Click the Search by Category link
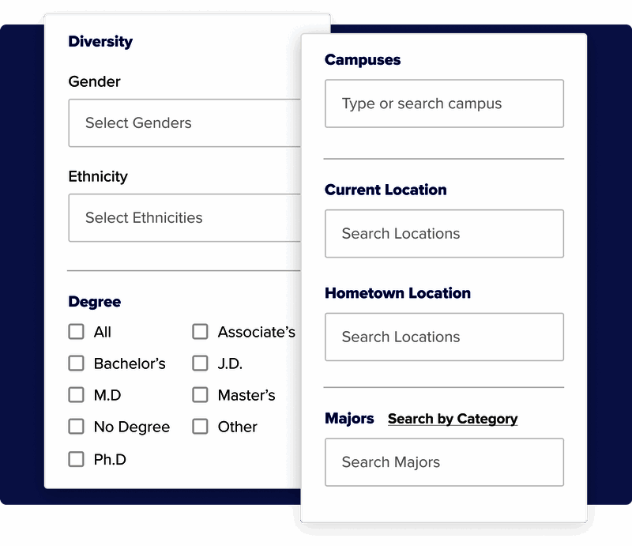This screenshot has height=546, width=632. (452, 419)
